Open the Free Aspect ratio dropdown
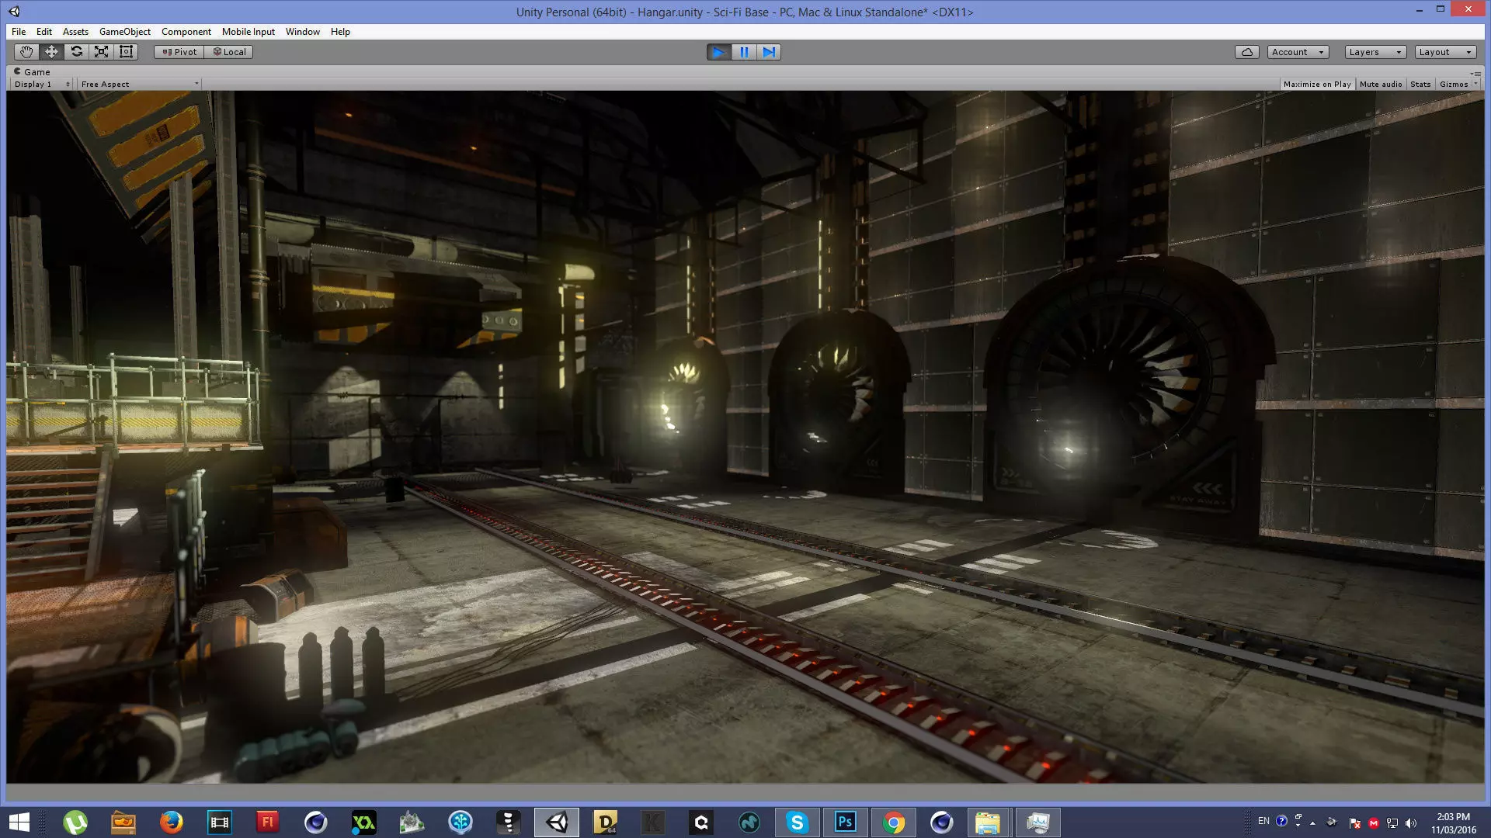The width and height of the screenshot is (1491, 838). tap(140, 84)
